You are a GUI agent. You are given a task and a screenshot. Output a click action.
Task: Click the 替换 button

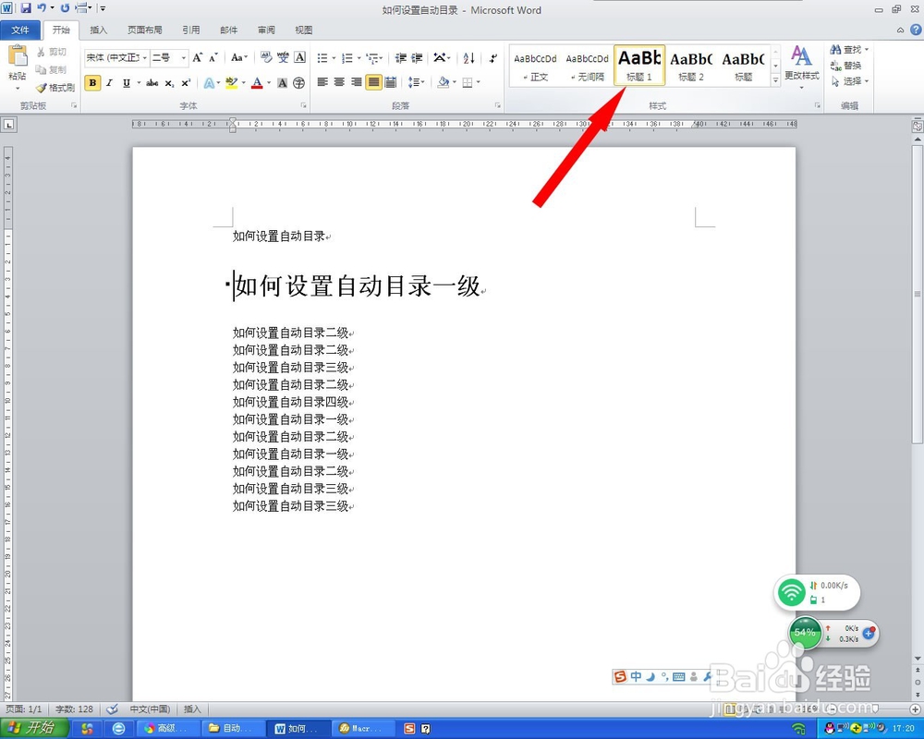tap(846, 66)
